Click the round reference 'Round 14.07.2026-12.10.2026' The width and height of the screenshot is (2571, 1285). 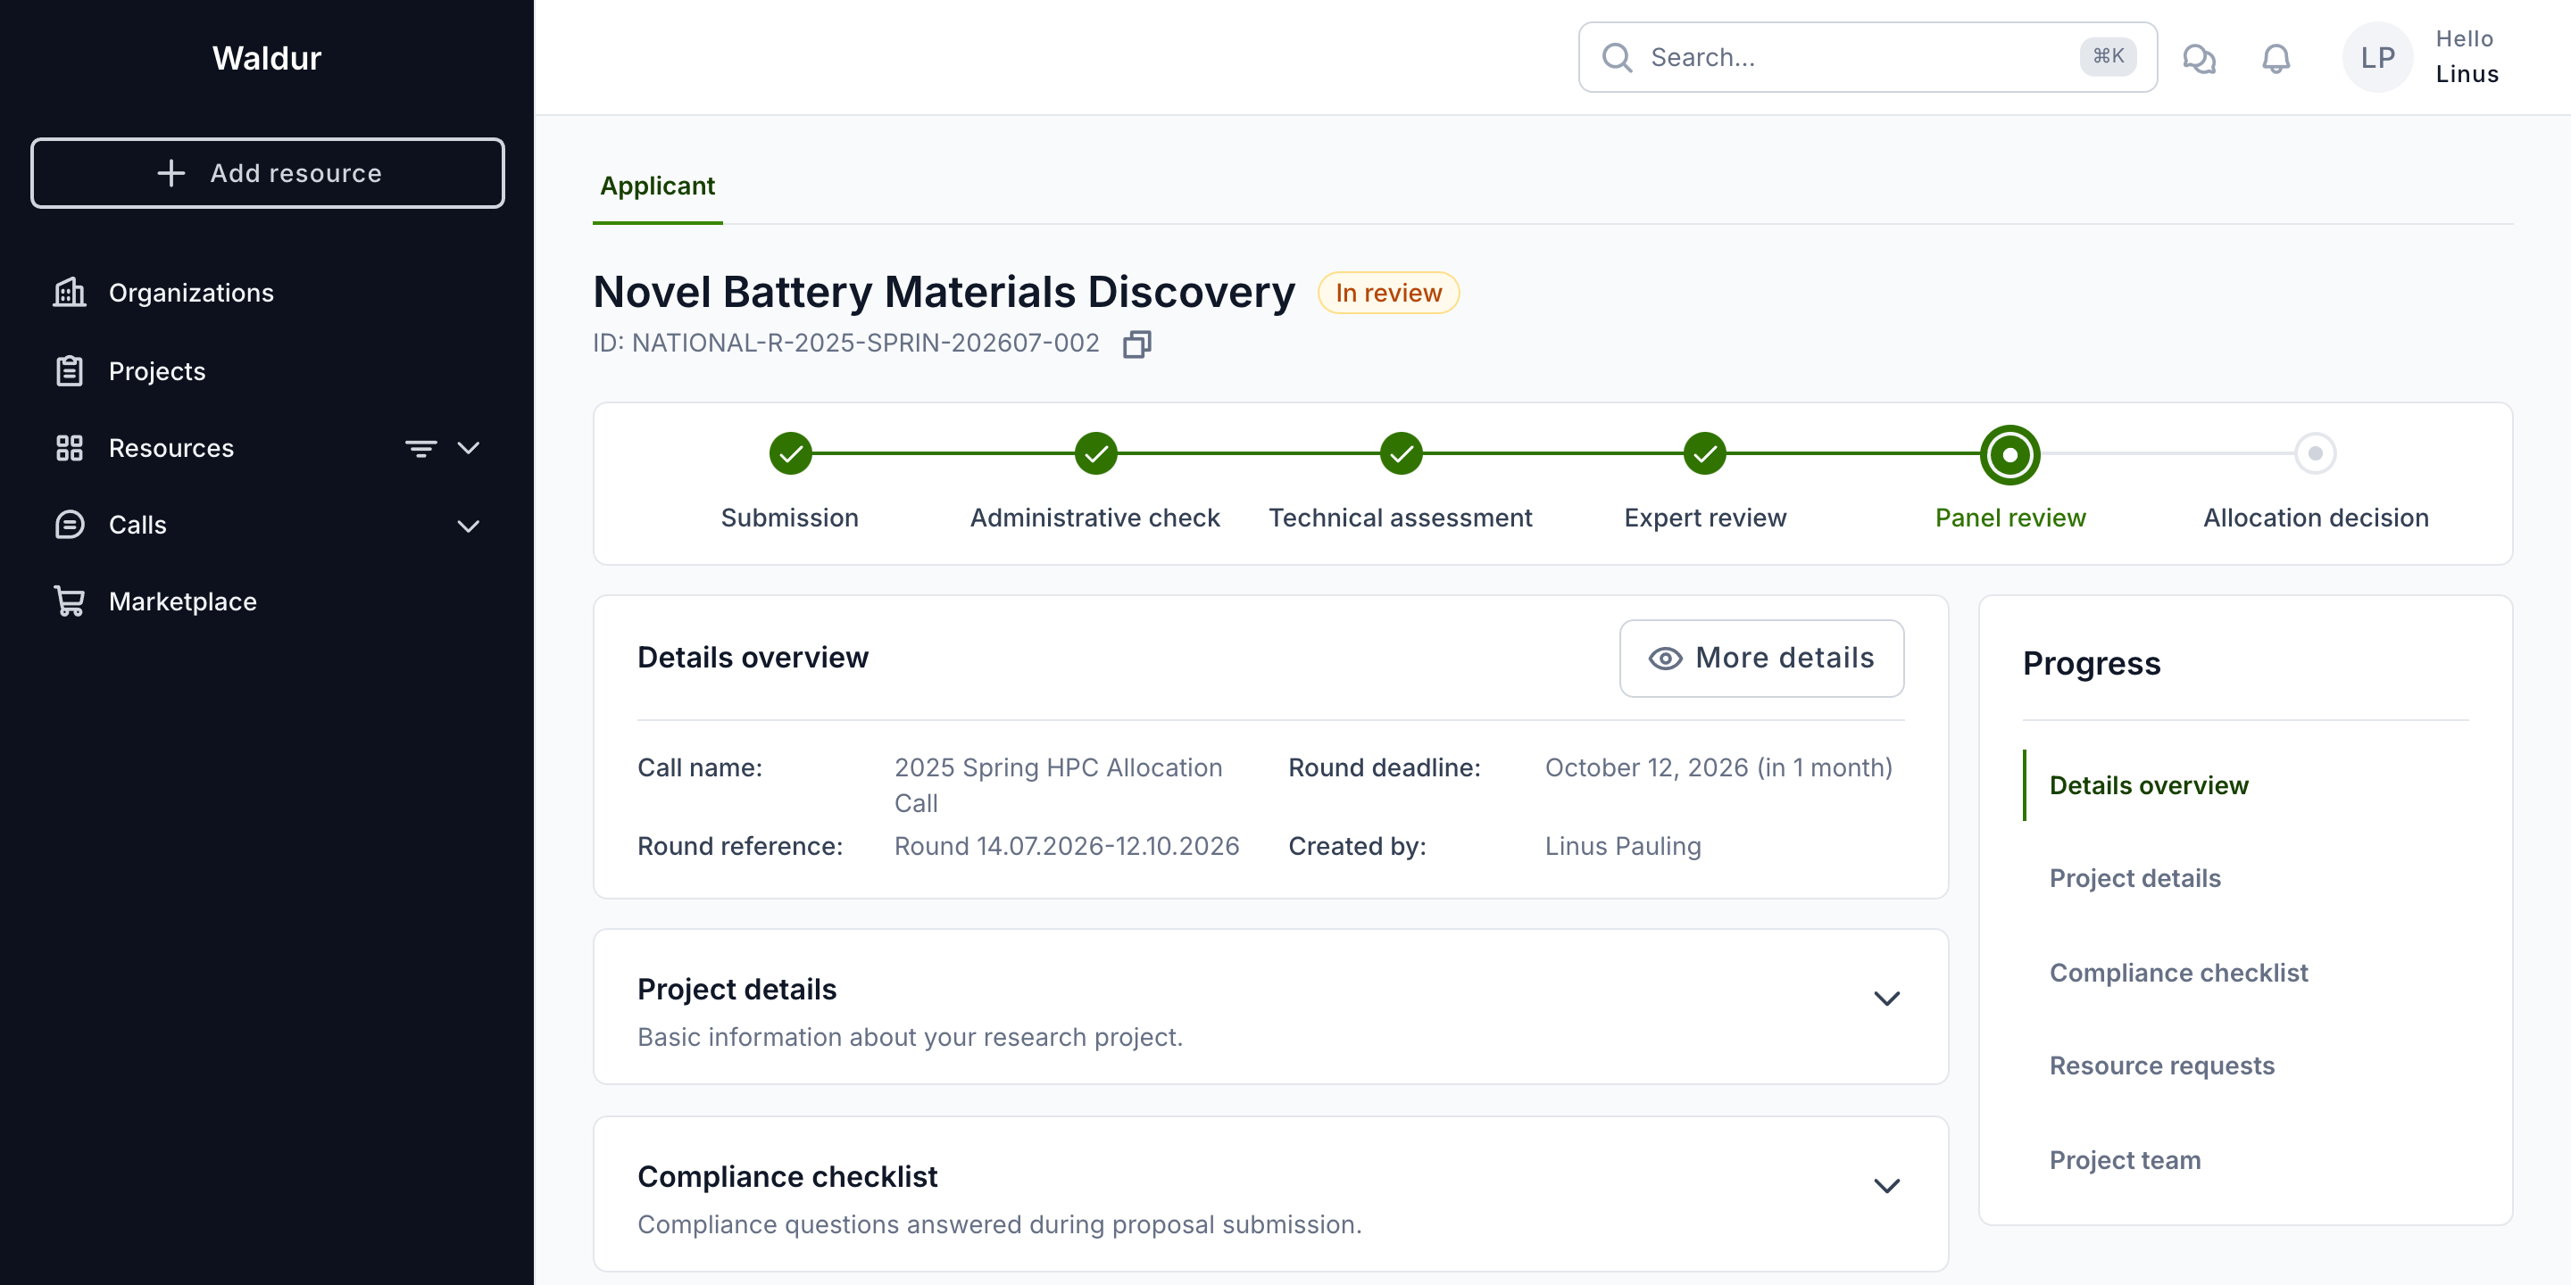[1066, 846]
